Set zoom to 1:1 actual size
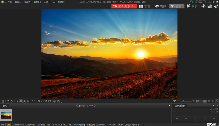The image size is (219, 126). [x=213, y=101]
